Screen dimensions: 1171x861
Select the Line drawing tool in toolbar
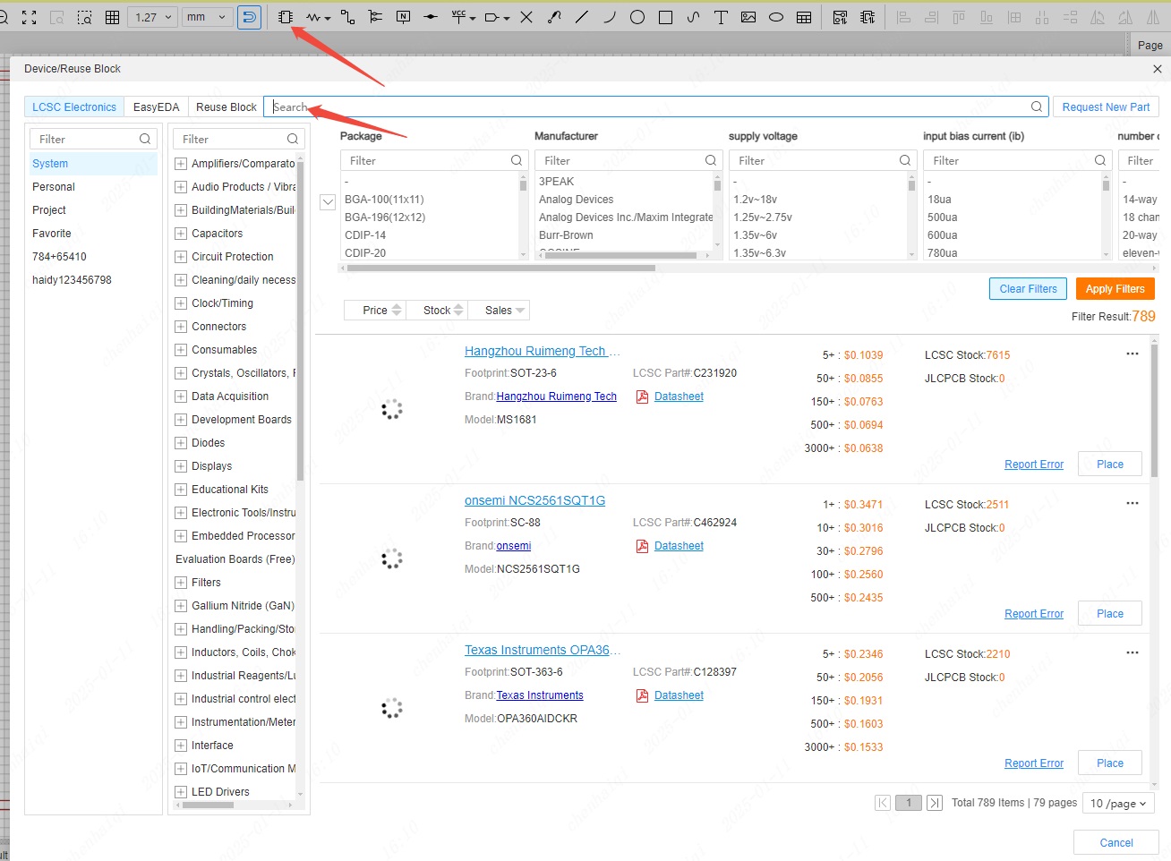582,17
